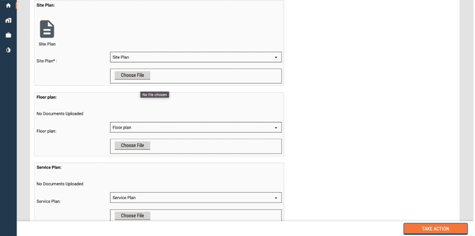Open the uploaded Site Plan document icon

coord(47,29)
